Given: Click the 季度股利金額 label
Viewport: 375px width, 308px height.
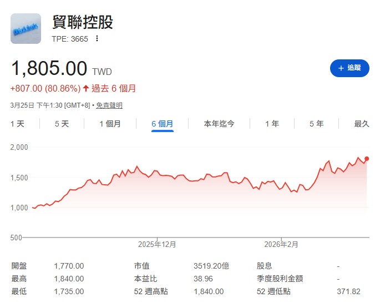Looking at the screenshot, I should (x=280, y=279).
